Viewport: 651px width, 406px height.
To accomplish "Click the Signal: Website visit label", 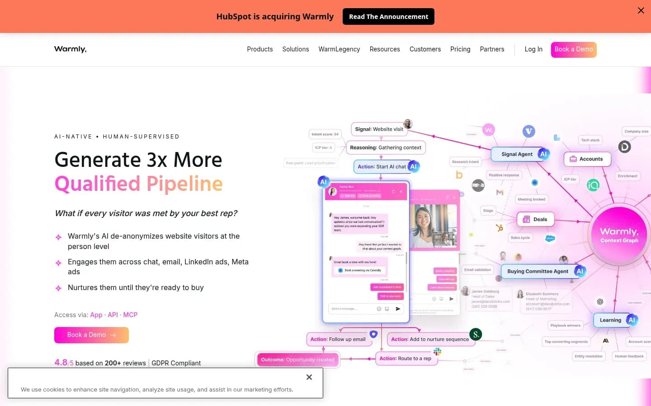I will 379,129.
